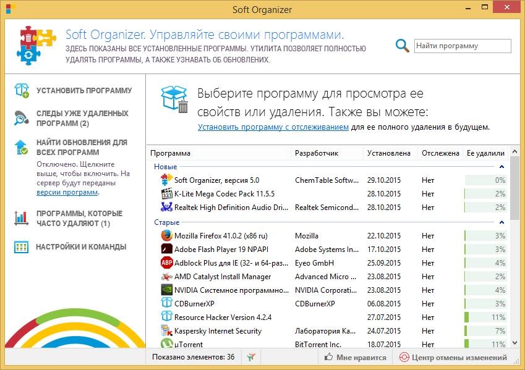Click the K-Lite Mega Codec Pack icon
The height and width of the screenshot is (370, 525).
click(x=166, y=194)
